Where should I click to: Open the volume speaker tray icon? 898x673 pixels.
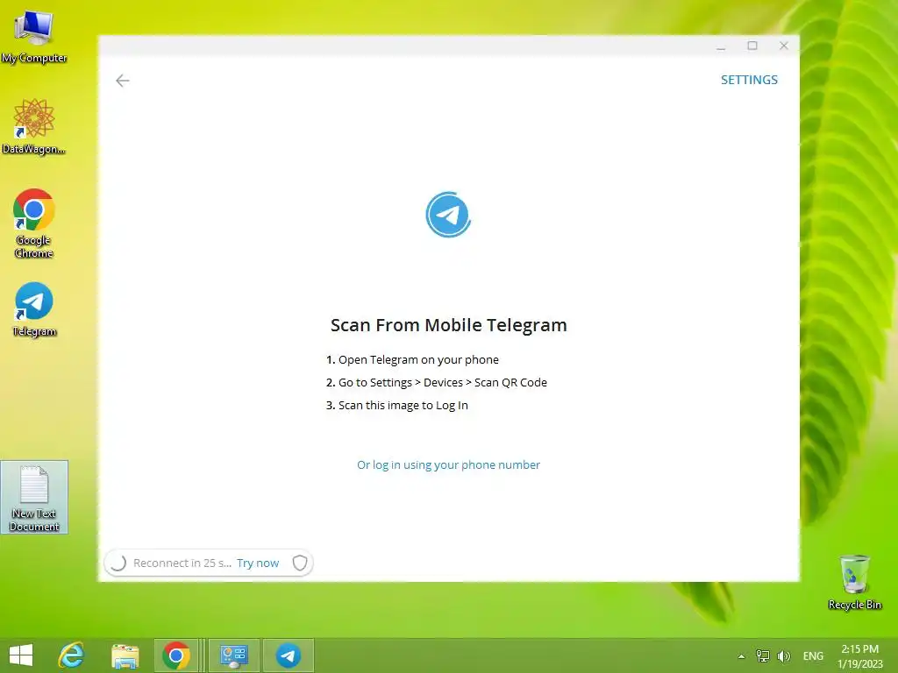point(783,655)
